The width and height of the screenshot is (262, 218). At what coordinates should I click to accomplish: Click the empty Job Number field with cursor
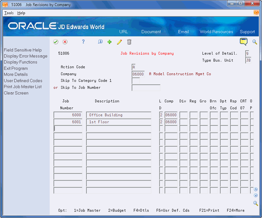pyautogui.click(x=68, y=129)
